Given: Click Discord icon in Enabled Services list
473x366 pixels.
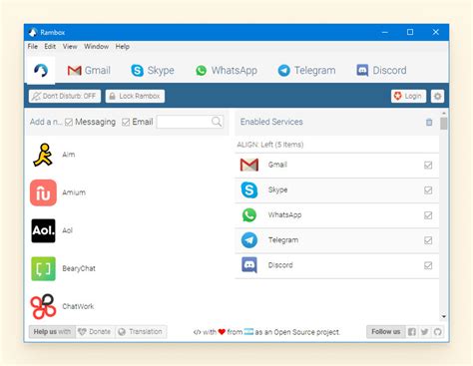Looking at the screenshot, I should pyautogui.click(x=249, y=265).
